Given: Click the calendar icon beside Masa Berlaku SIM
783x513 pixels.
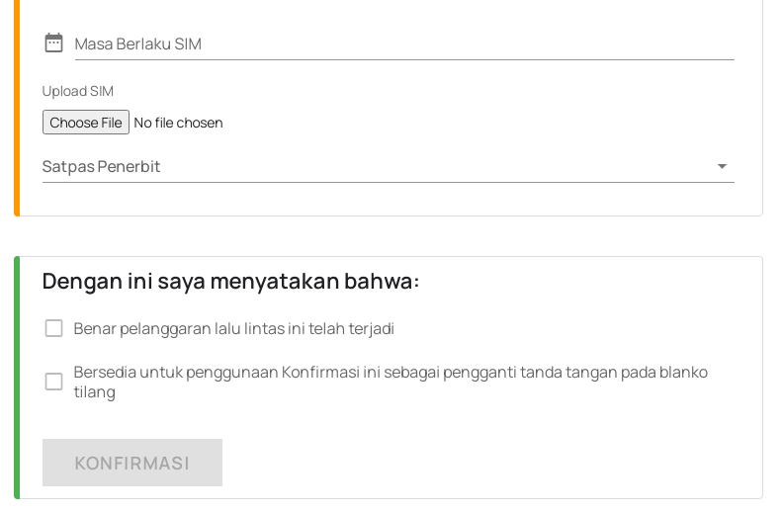Looking at the screenshot, I should click(x=53, y=43).
